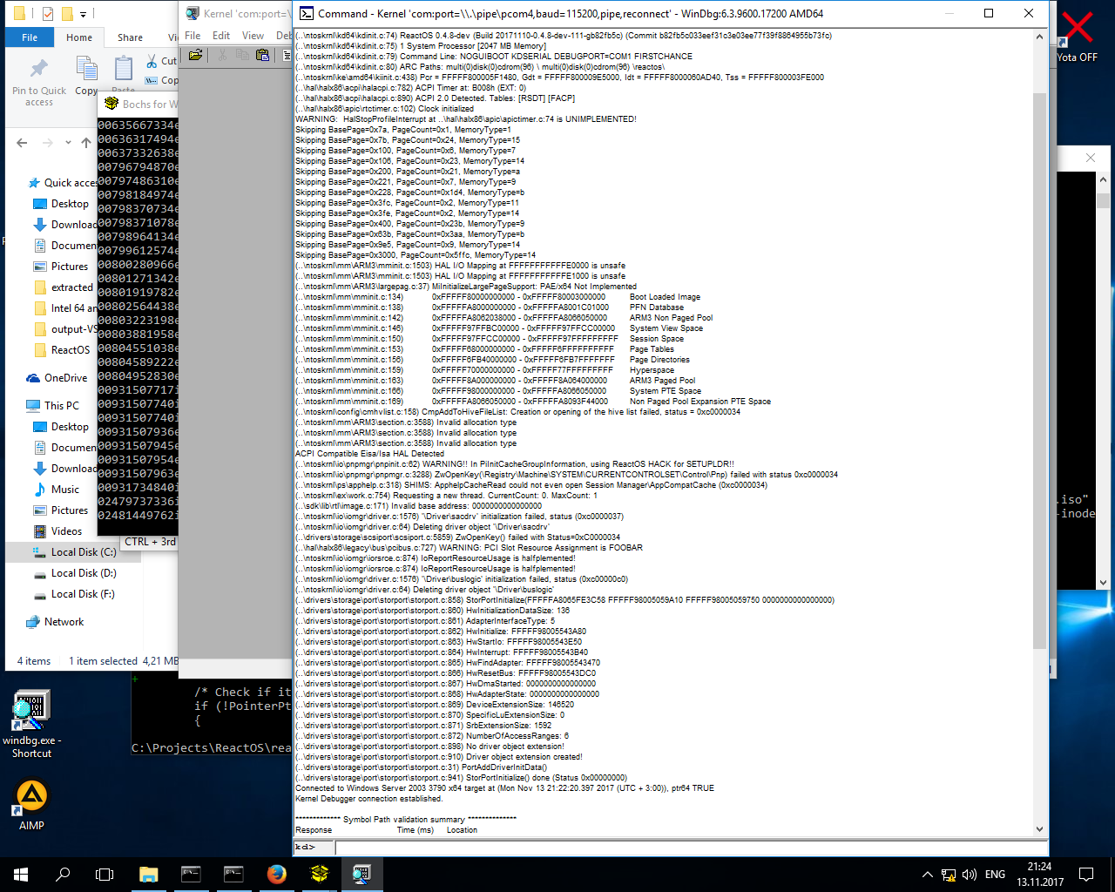Expand hidden icons in the system tray

[926, 875]
